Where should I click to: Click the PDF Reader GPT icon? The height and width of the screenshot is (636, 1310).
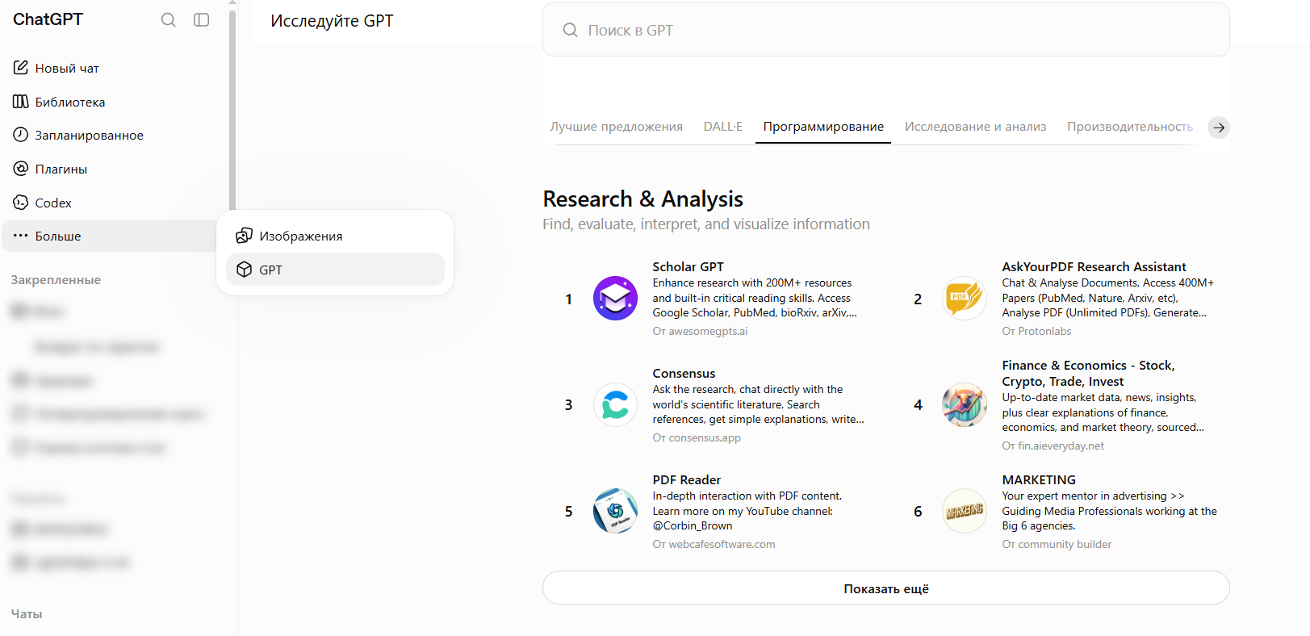tap(615, 511)
